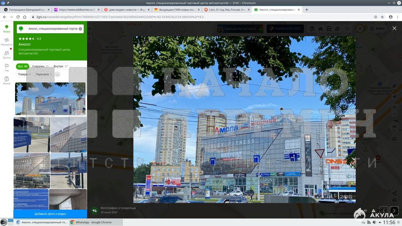Click the share icon on the map
The image size is (402, 226).
point(394,193)
